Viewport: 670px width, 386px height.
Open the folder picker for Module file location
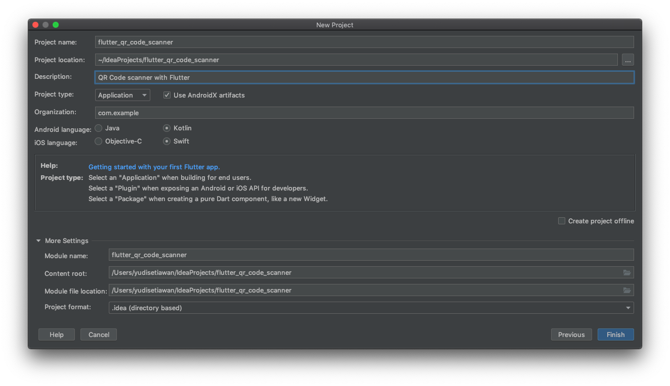point(627,290)
